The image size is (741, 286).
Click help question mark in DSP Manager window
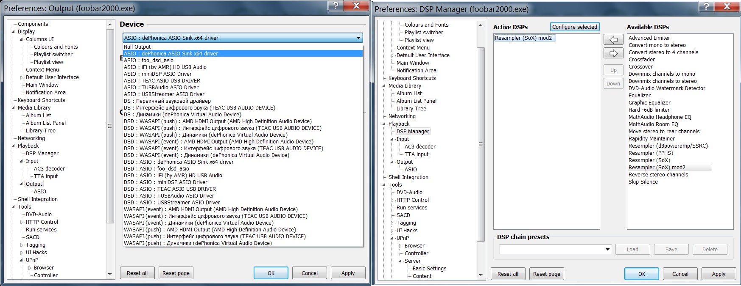[x=706, y=5]
